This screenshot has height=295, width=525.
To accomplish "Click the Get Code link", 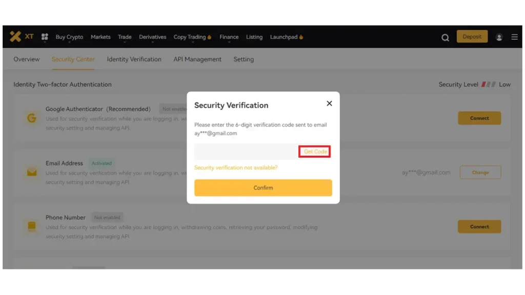I will coord(315,152).
